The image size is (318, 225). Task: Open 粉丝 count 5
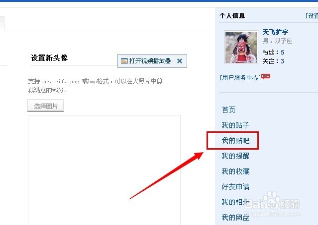point(282,53)
